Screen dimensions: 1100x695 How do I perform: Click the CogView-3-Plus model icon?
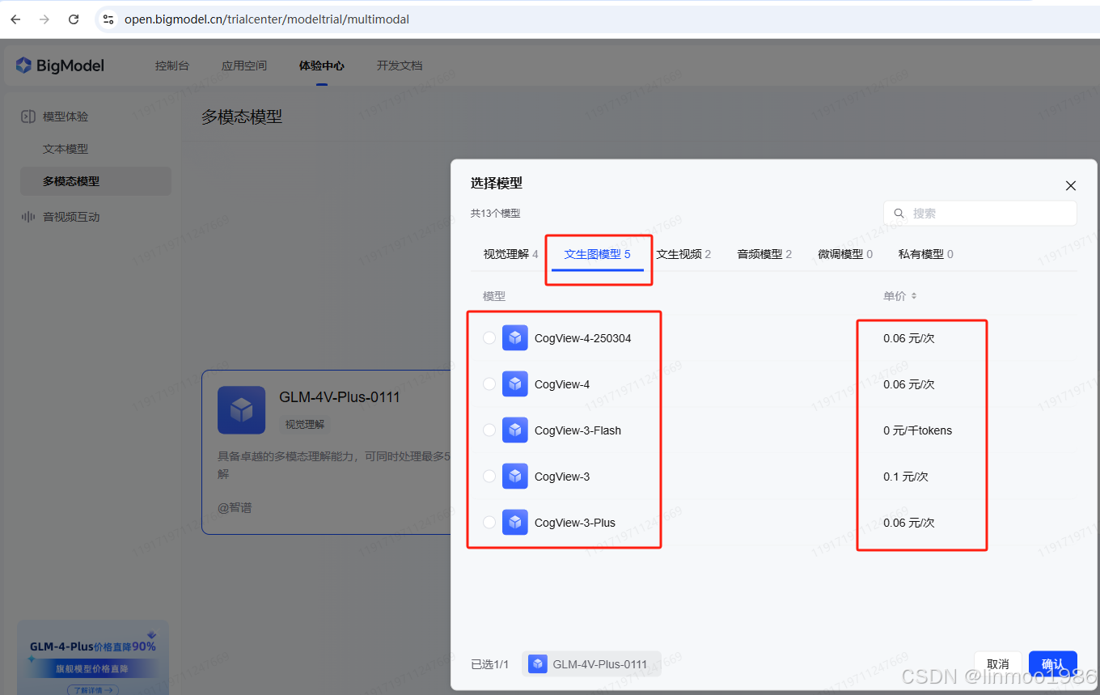[515, 523]
